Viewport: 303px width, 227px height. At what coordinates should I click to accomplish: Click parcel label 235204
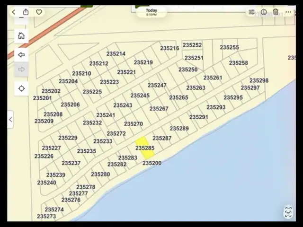pos(68,81)
